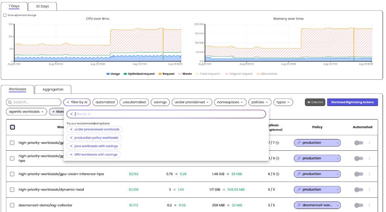Toggle automation for log-collector workload
Screen dimensions: 386x212
pos(359,205)
